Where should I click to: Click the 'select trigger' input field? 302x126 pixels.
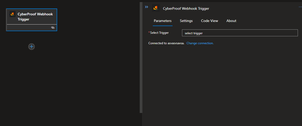(240, 33)
